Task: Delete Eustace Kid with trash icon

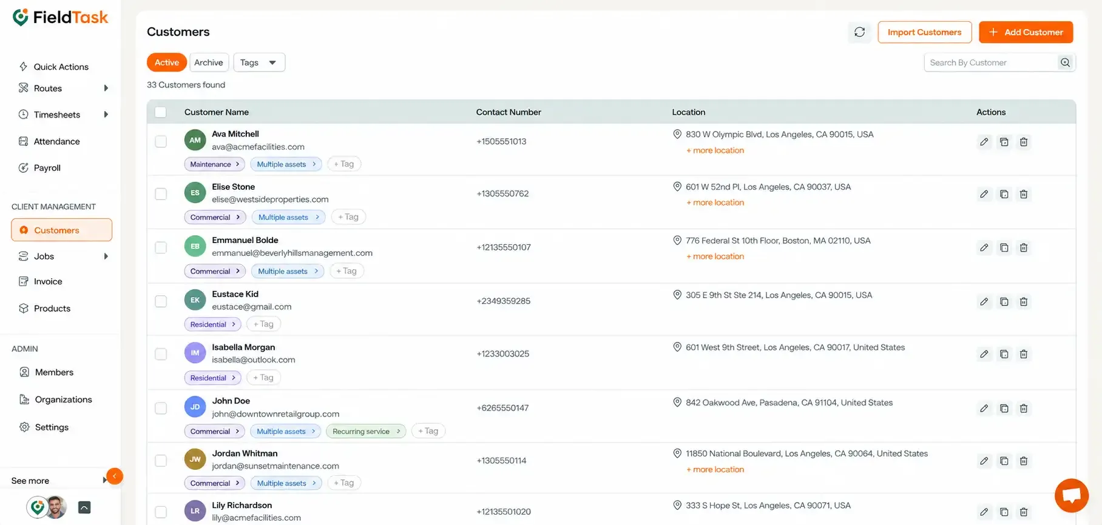Action: tap(1024, 301)
